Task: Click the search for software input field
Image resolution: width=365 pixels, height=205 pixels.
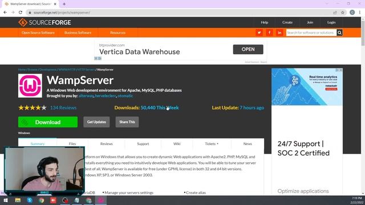Action: point(311,32)
